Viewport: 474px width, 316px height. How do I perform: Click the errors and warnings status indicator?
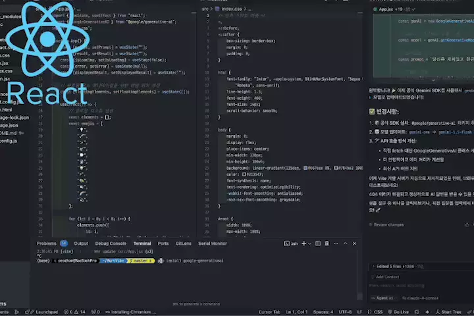[x=74, y=312]
